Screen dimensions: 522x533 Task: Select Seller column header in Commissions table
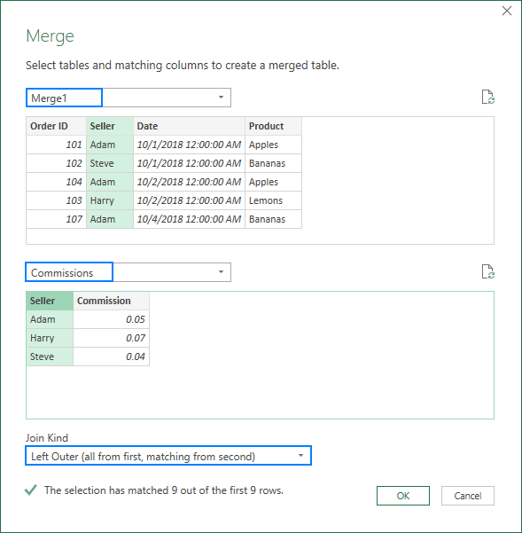(x=50, y=301)
